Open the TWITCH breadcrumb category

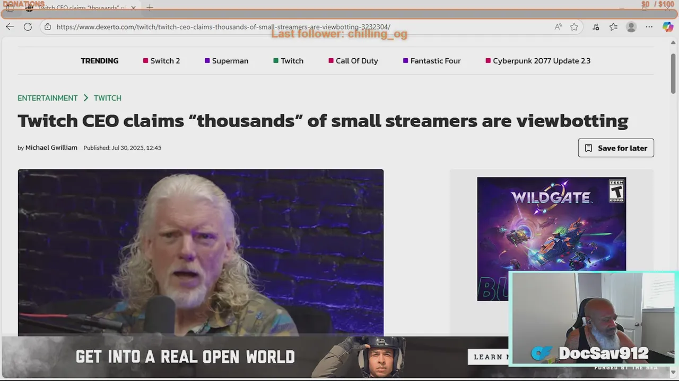[x=108, y=98]
